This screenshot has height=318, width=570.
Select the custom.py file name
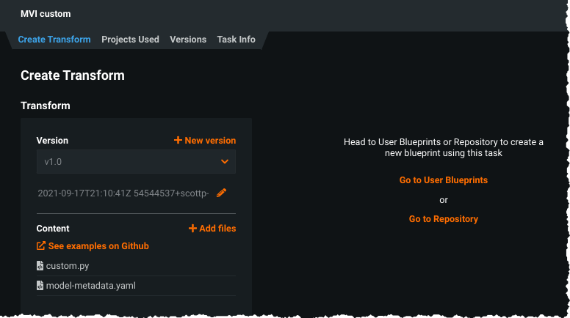pyautogui.click(x=68, y=266)
